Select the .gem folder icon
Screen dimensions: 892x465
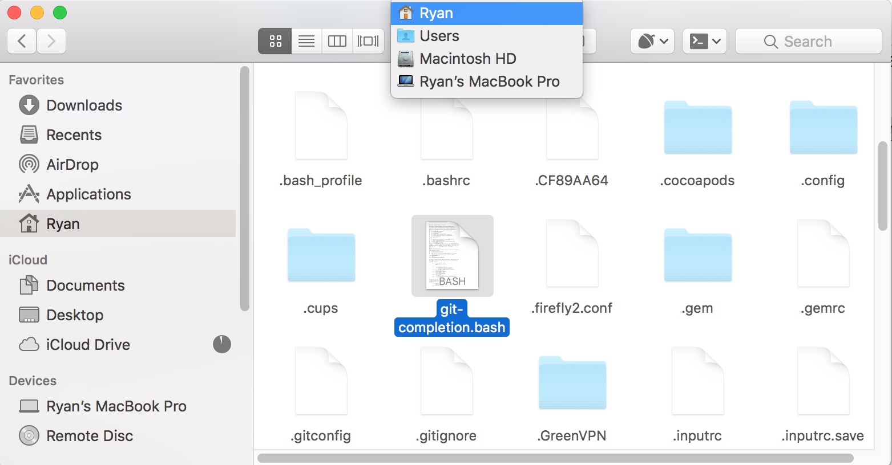point(698,255)
